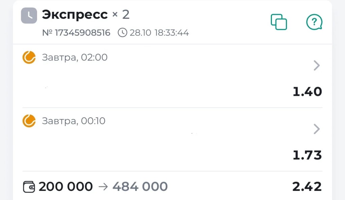Click the arrow icon between stake and payout

[103, 187]
